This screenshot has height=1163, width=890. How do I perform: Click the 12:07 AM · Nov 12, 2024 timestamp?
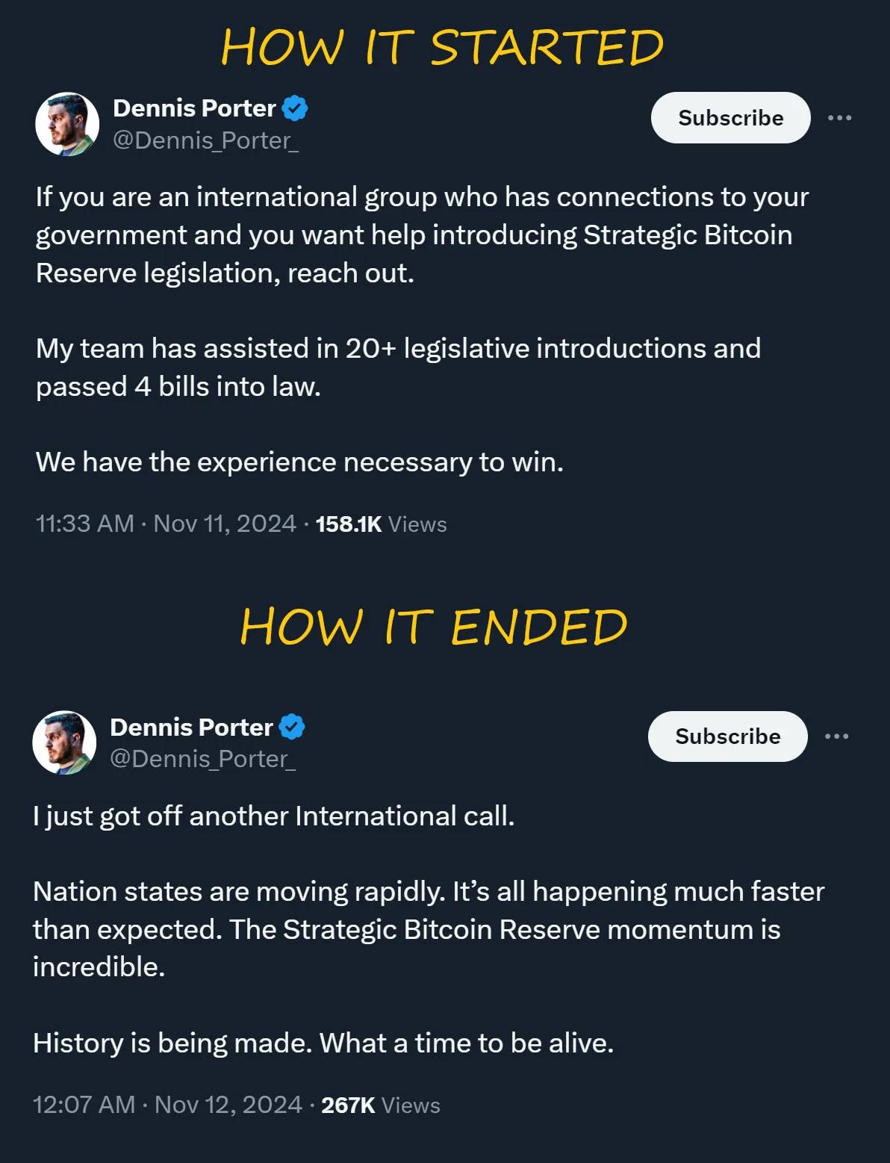(x=167, y=1105)
